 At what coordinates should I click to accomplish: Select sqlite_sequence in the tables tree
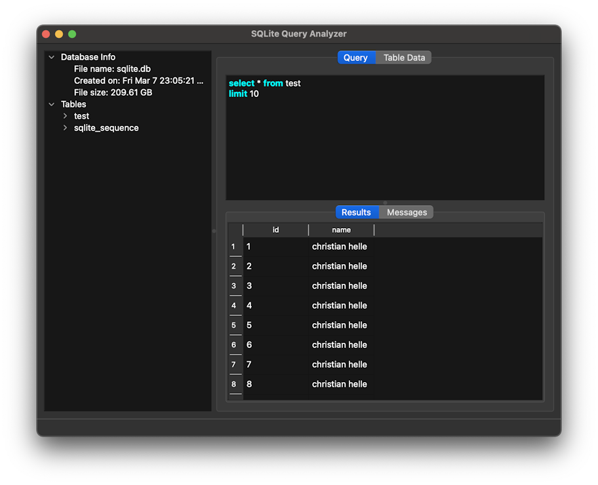coord(106,128)
